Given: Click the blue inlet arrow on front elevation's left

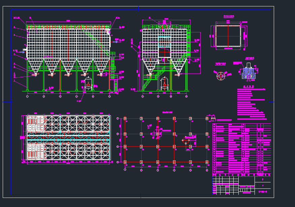Looking at the screenshot, I should [23, 52].
